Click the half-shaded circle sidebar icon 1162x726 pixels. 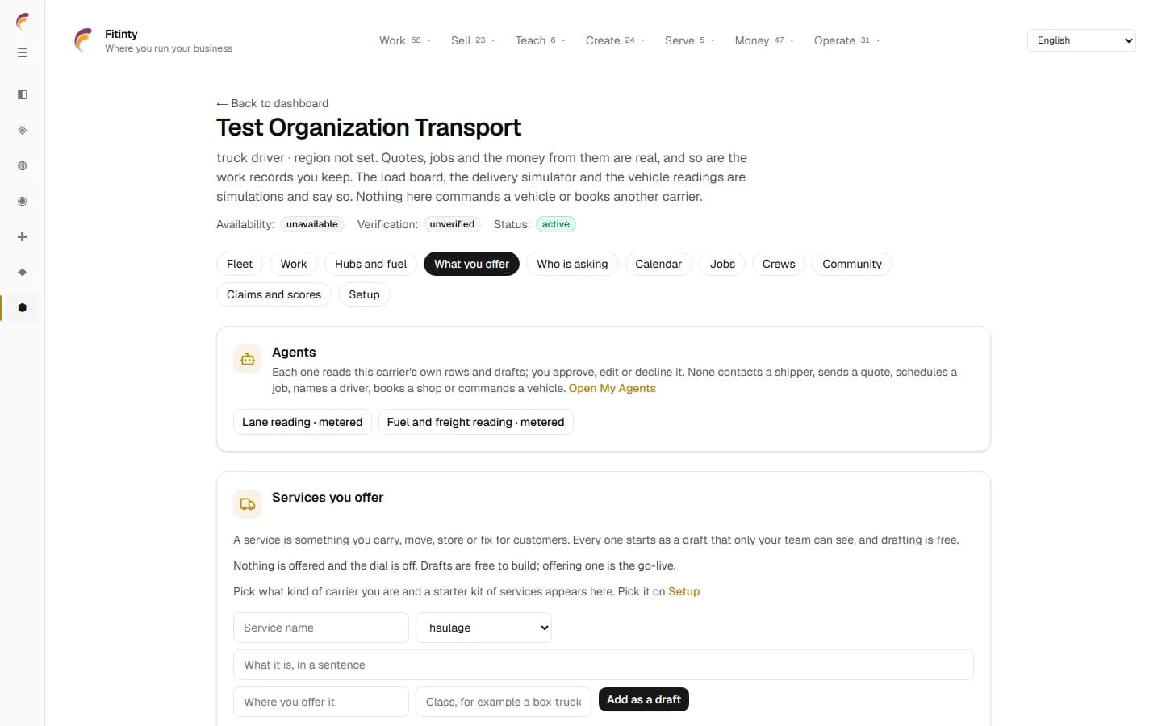click(x=23, y=166)
